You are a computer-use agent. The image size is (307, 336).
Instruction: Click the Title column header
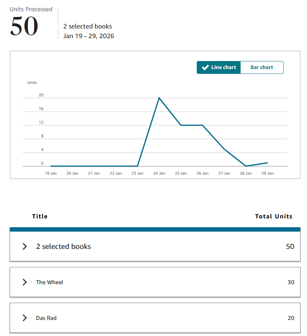pos(40,216)
